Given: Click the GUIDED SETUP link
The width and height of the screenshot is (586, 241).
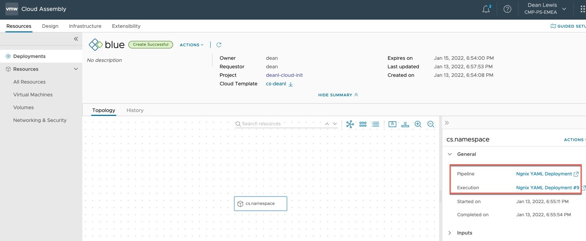Looking at the screenshot, I should [x=571, y=26].
